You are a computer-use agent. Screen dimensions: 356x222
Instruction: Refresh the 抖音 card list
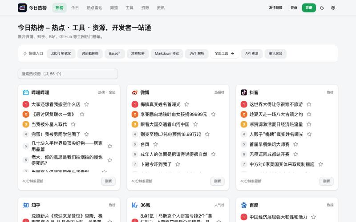[326, 181]
